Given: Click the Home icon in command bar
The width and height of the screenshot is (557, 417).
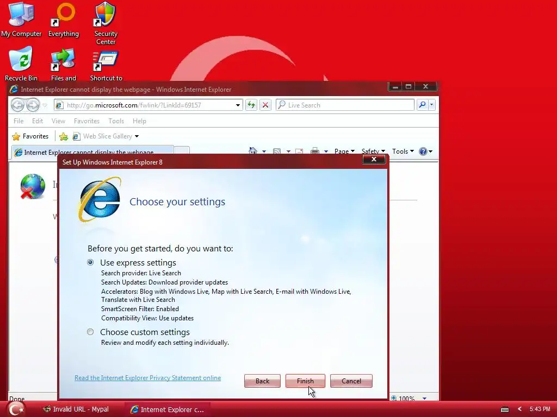Looking at the screenshot, I should point(253,151).
